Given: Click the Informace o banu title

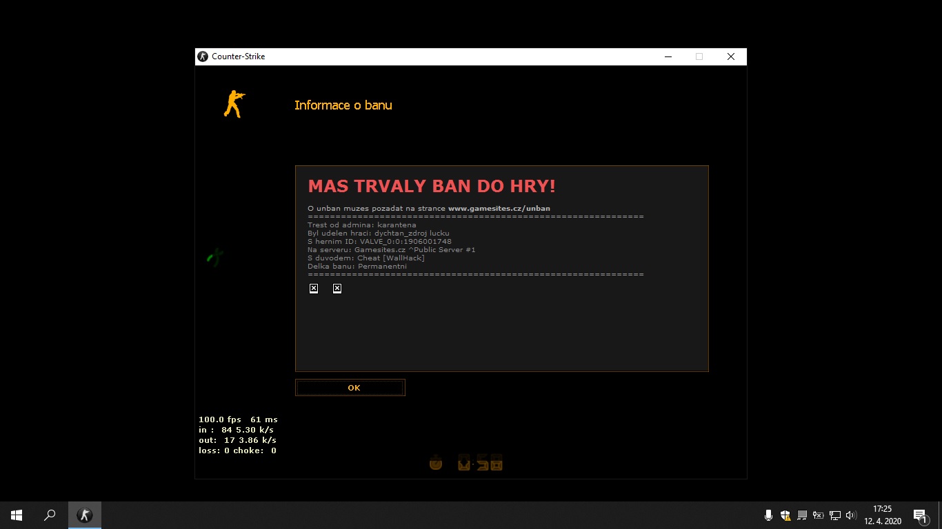Looking at the screenshot, I should point(343,105).
